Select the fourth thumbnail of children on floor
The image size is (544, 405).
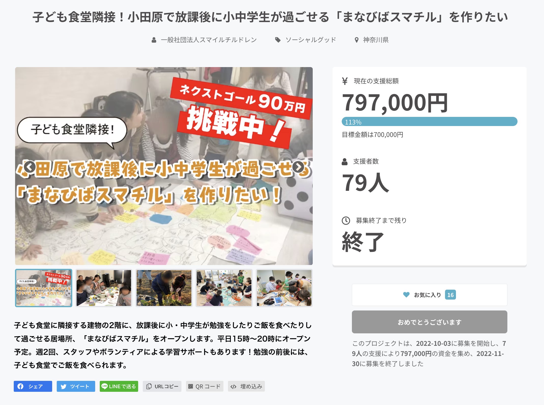click(224, 288)
